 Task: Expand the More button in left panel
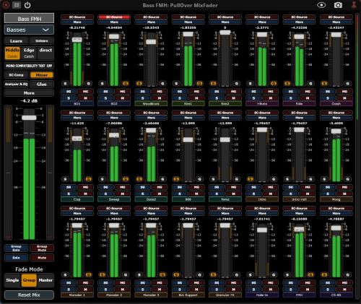point(29,93)
